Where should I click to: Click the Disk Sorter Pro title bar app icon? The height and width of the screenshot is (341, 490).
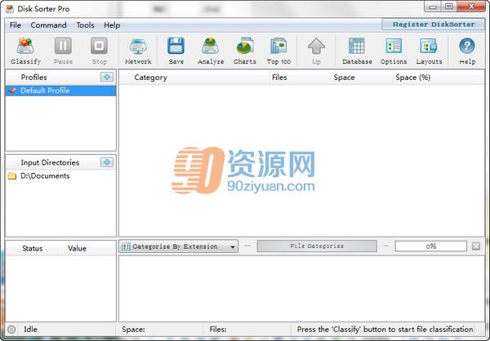pyautogui.click(x=10, y=9)
